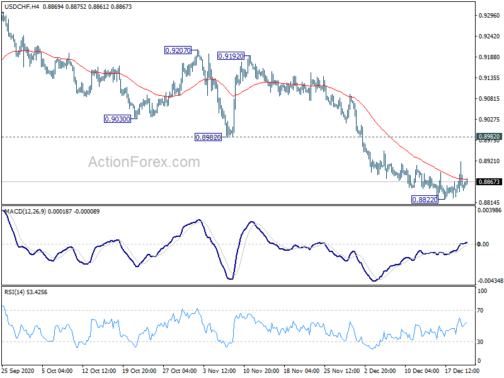Viewport: 504px width, 378px height.
Task: Click the 0.90815 price axis value
Action: click(490, 99)
